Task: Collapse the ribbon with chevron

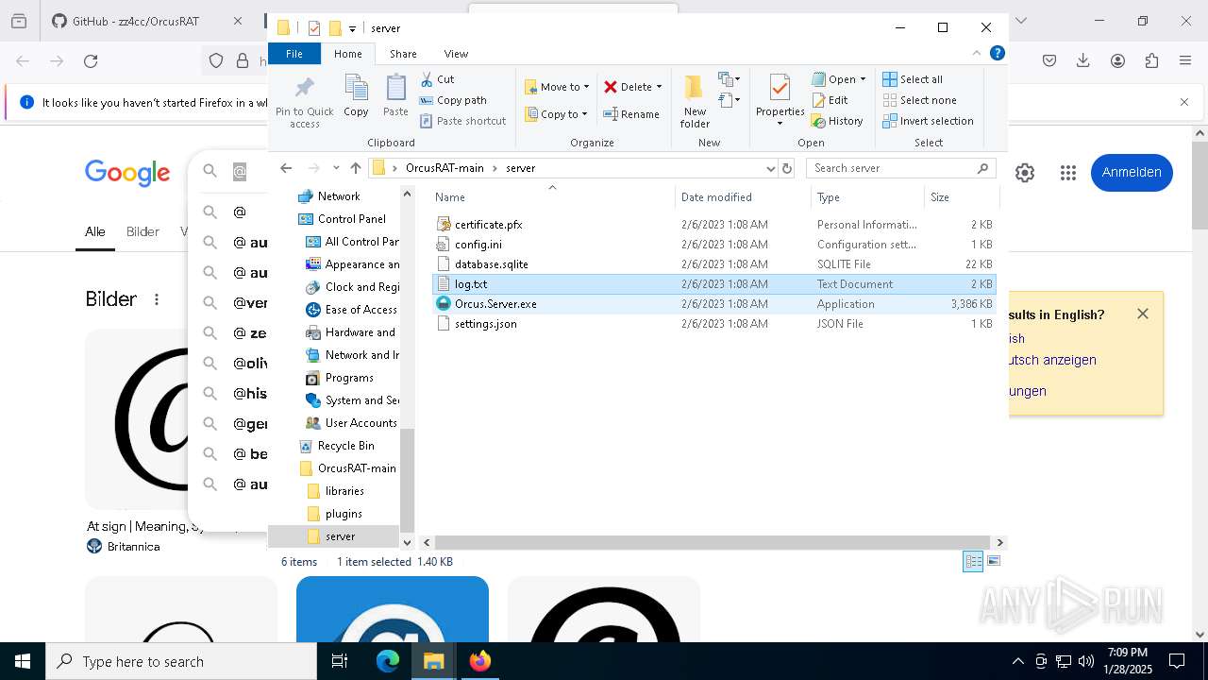Action: click(977, 54)
